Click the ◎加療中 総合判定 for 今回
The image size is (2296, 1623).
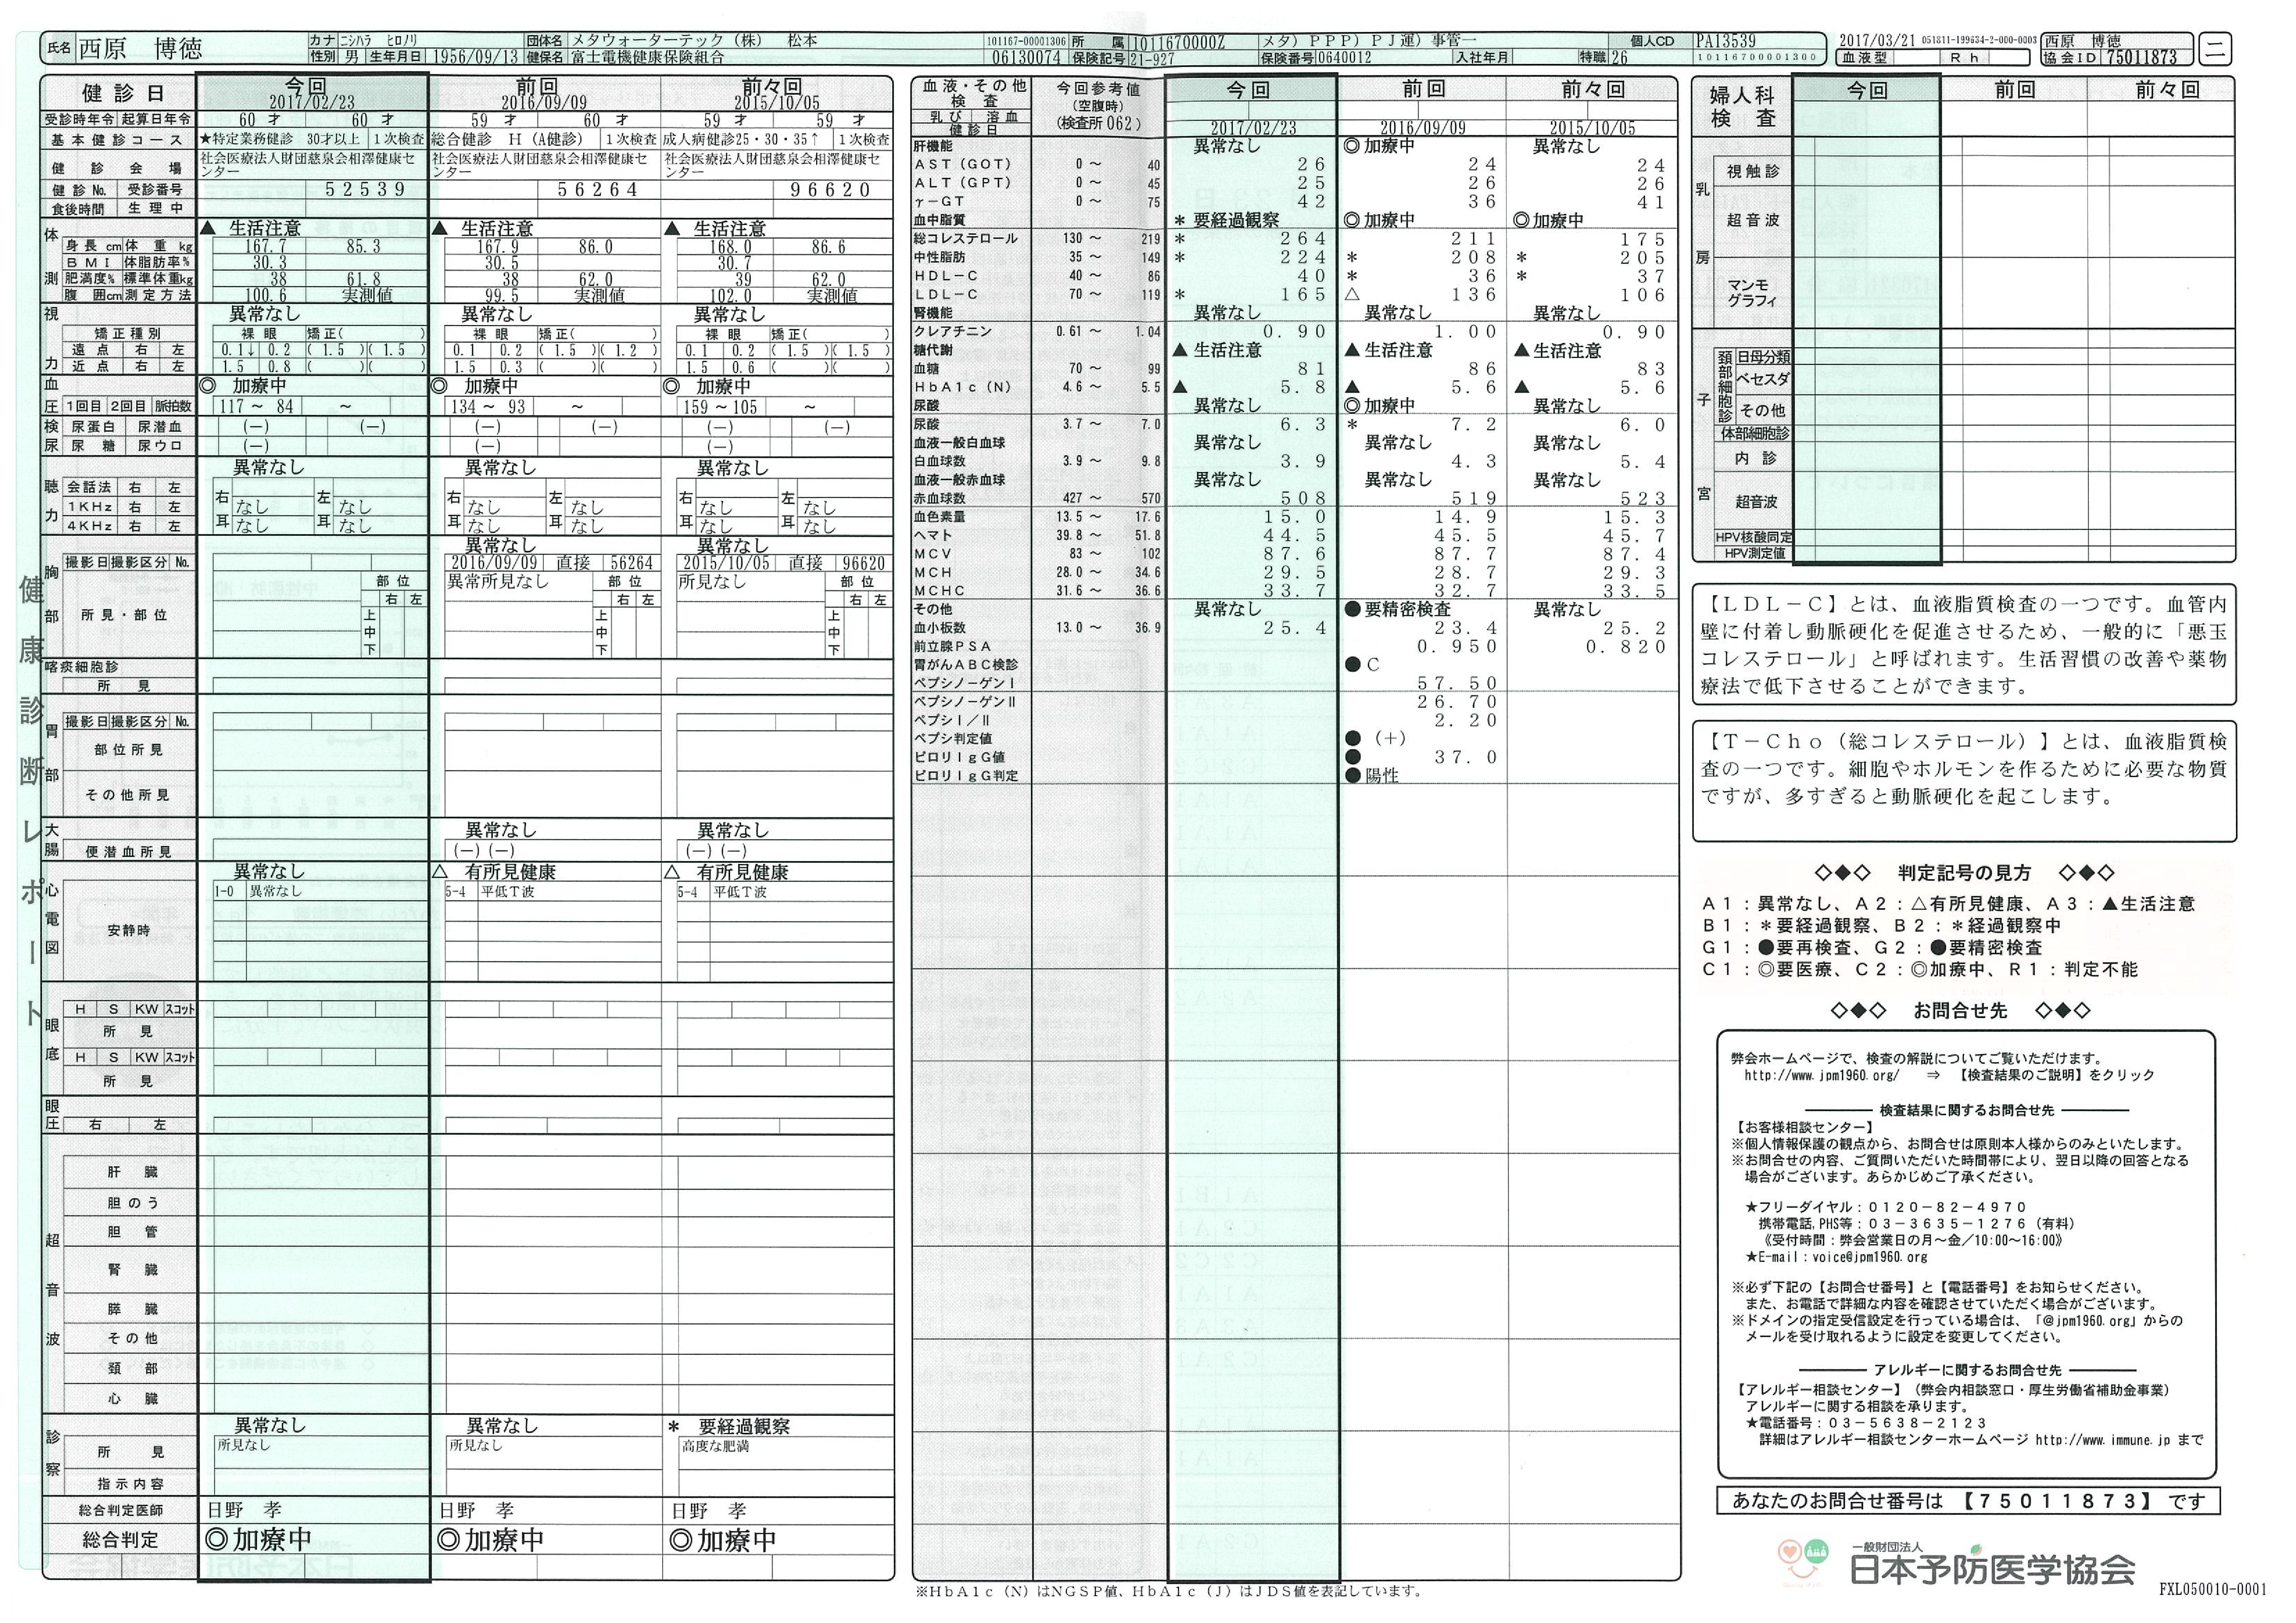pyautogui.click(x=258, y=1540)
